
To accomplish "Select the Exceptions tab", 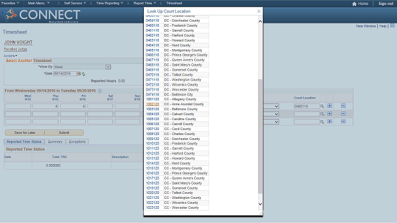I will (77, 142).
